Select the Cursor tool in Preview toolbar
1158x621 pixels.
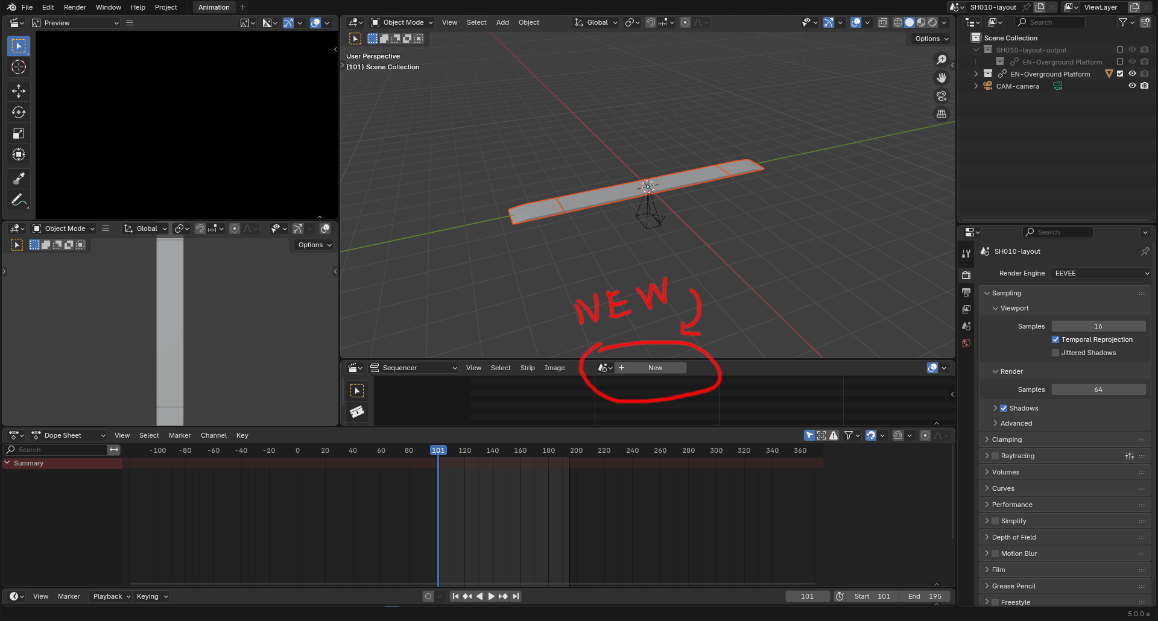tap(19, 67)
